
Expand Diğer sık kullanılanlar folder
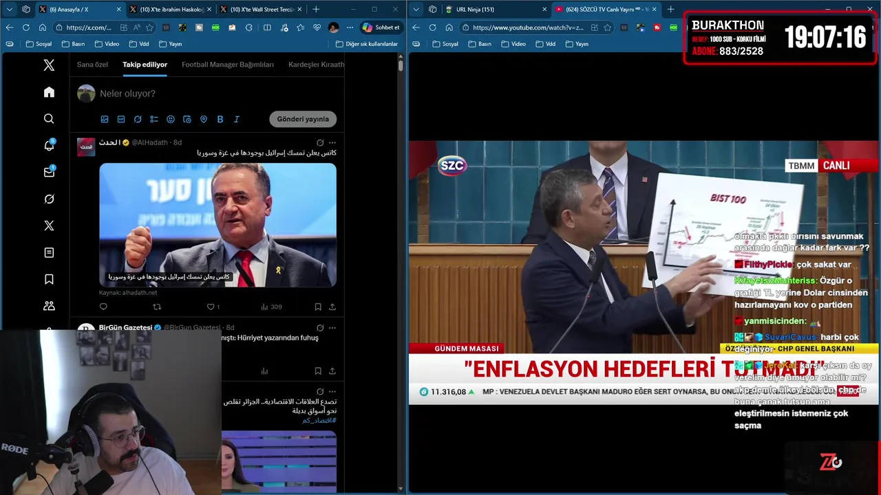click(x=366, y=44)
